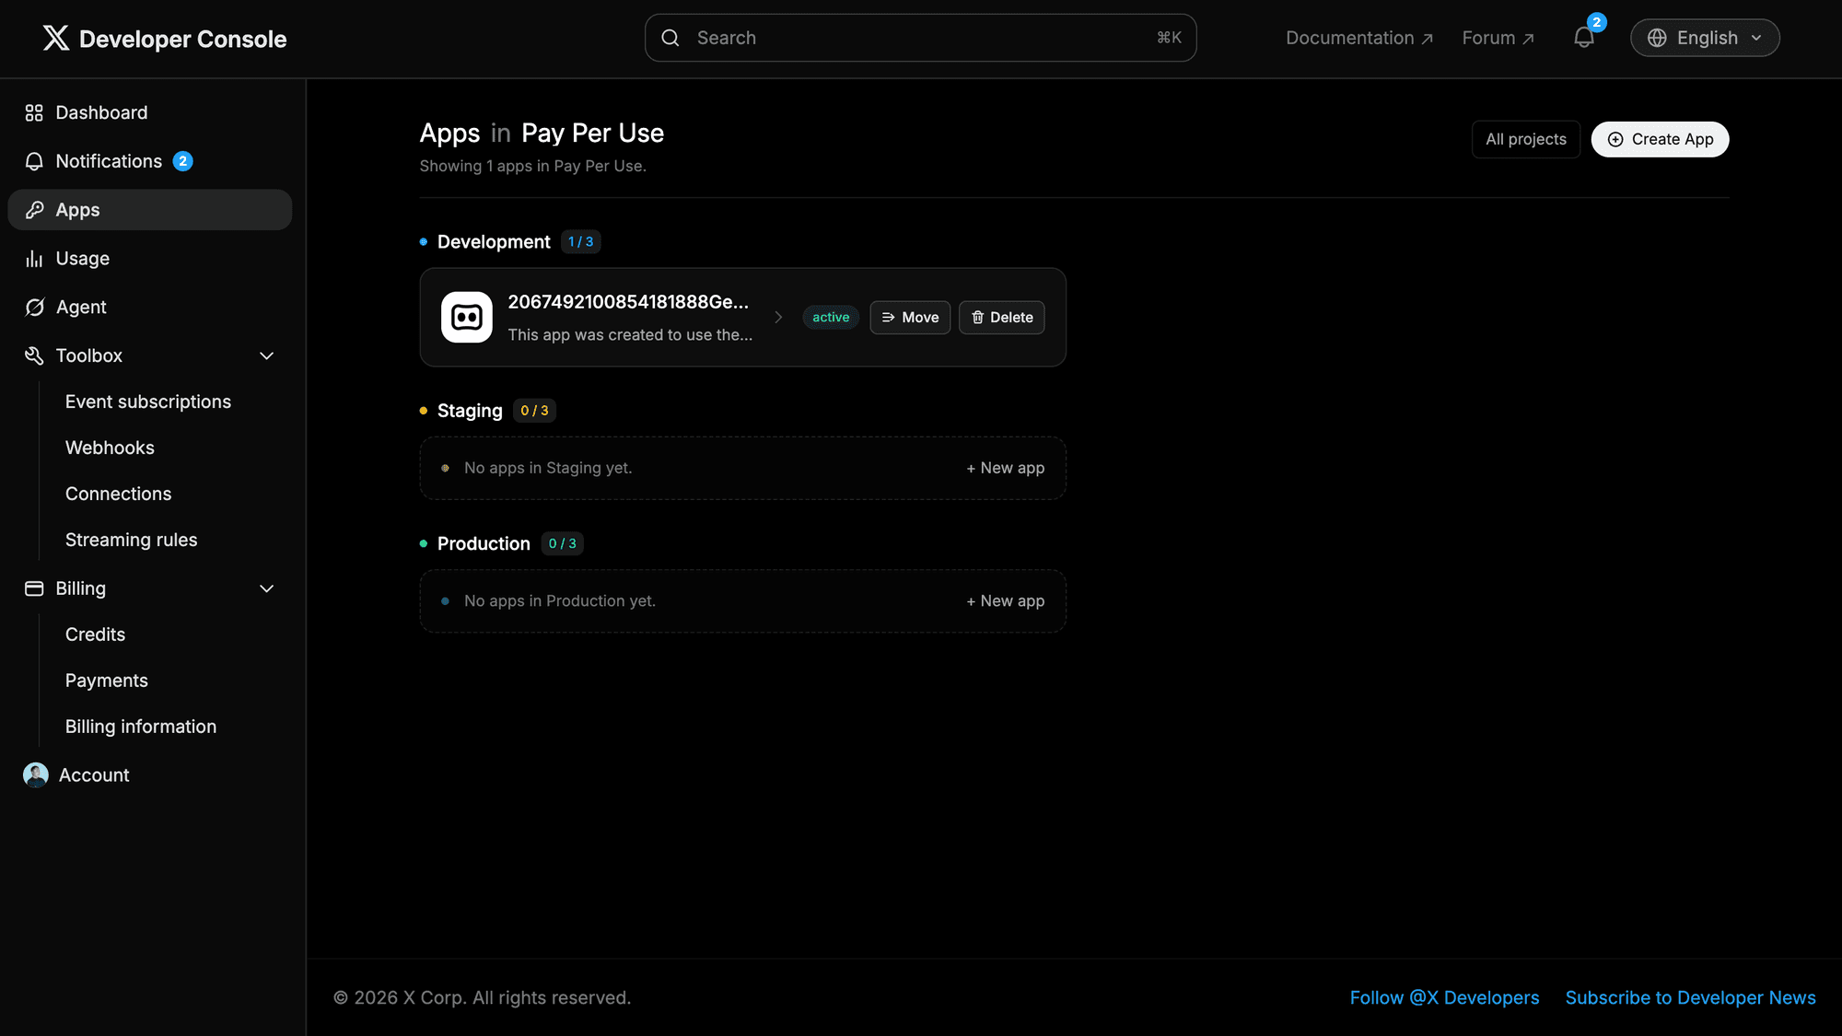This screenshot has height=1036, width=1842.
Task: Open Credits under Billing
Action: (x=95, y=634)
